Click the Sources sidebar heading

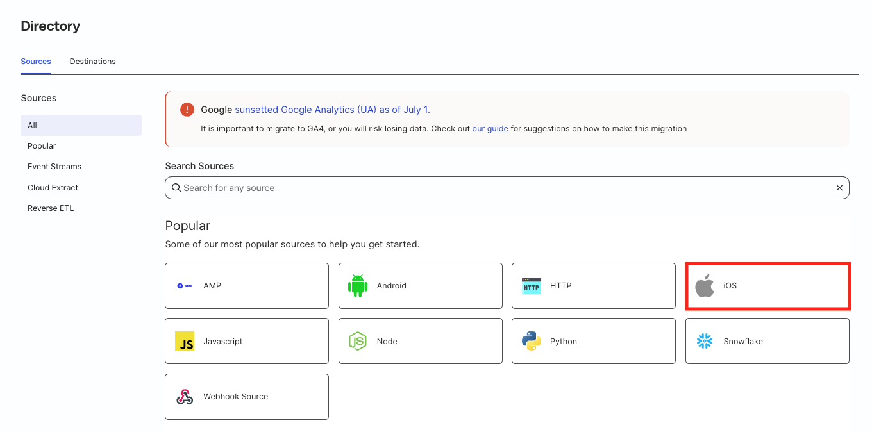tap(38, 98)
